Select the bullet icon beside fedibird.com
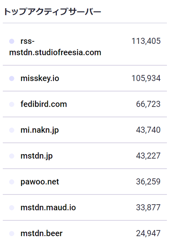This screenshot has height=244, width=171. 12,104
